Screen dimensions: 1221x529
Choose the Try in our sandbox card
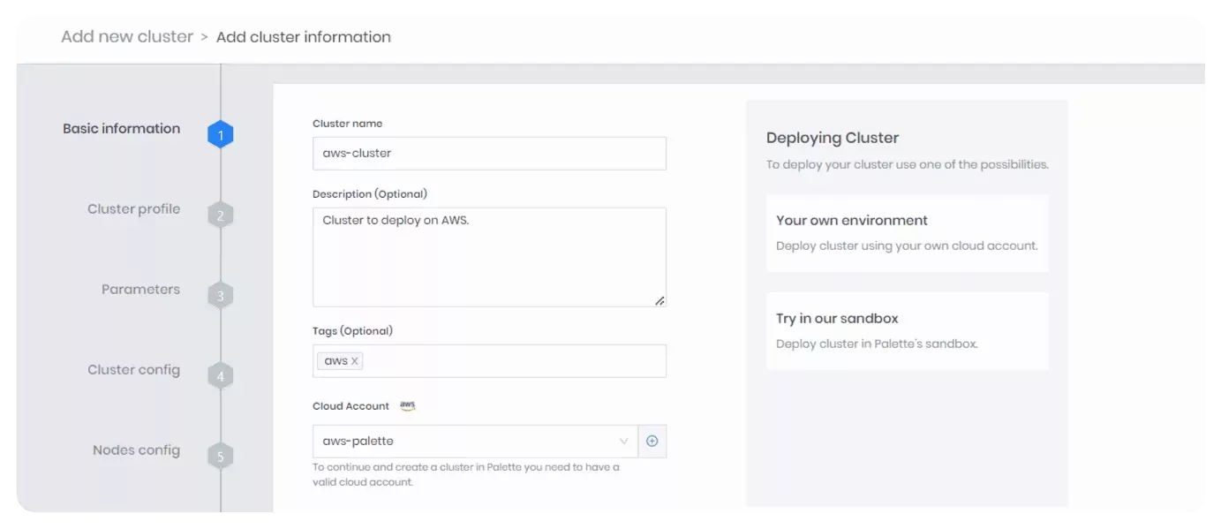[x=908, y=331]
